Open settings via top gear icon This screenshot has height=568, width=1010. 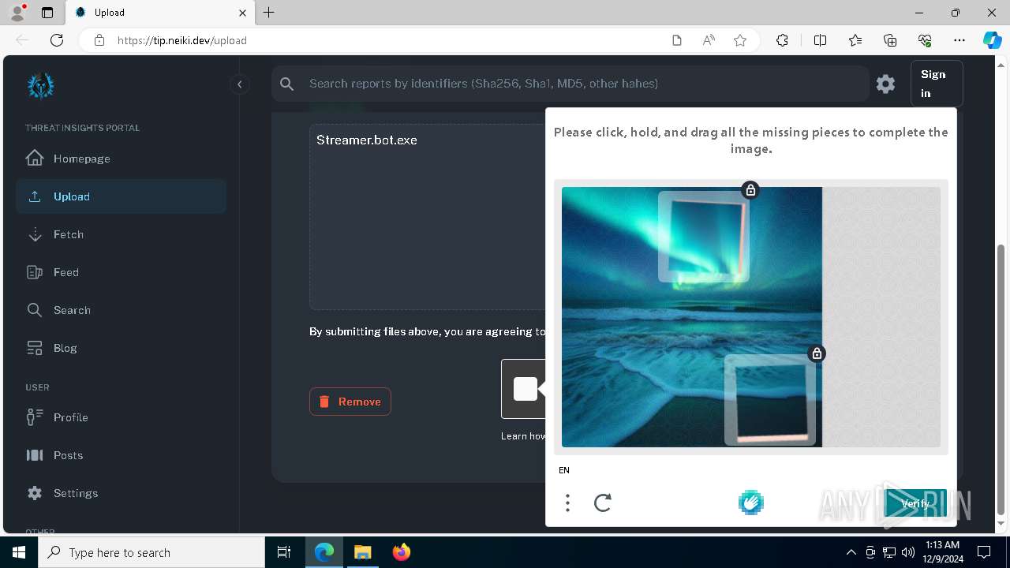tap(885, 84)
